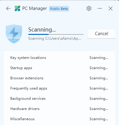The width and height of the screenshot is (119, 125).
Task: Click Scanning status for Miscellaneous
Action: point(99,119)
